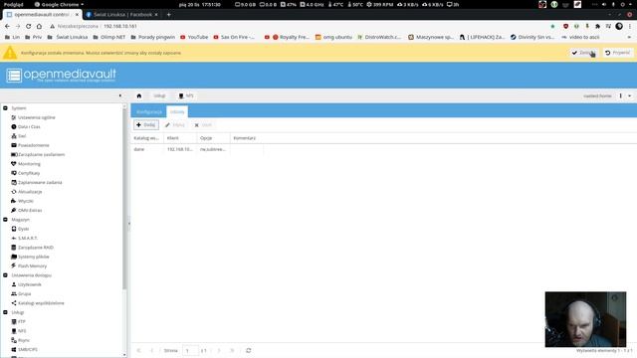The height and width of the screenshot is (358, 637).
Task: Open the Porady pingwin bookmark folder
Action: 152,37
